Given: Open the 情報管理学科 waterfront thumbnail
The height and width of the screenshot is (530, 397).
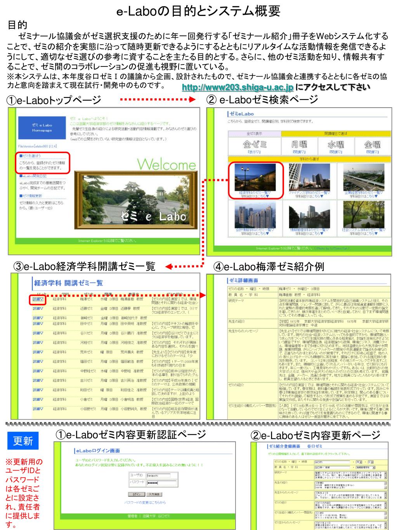Looking at the screenshot, I should point(309,214).
